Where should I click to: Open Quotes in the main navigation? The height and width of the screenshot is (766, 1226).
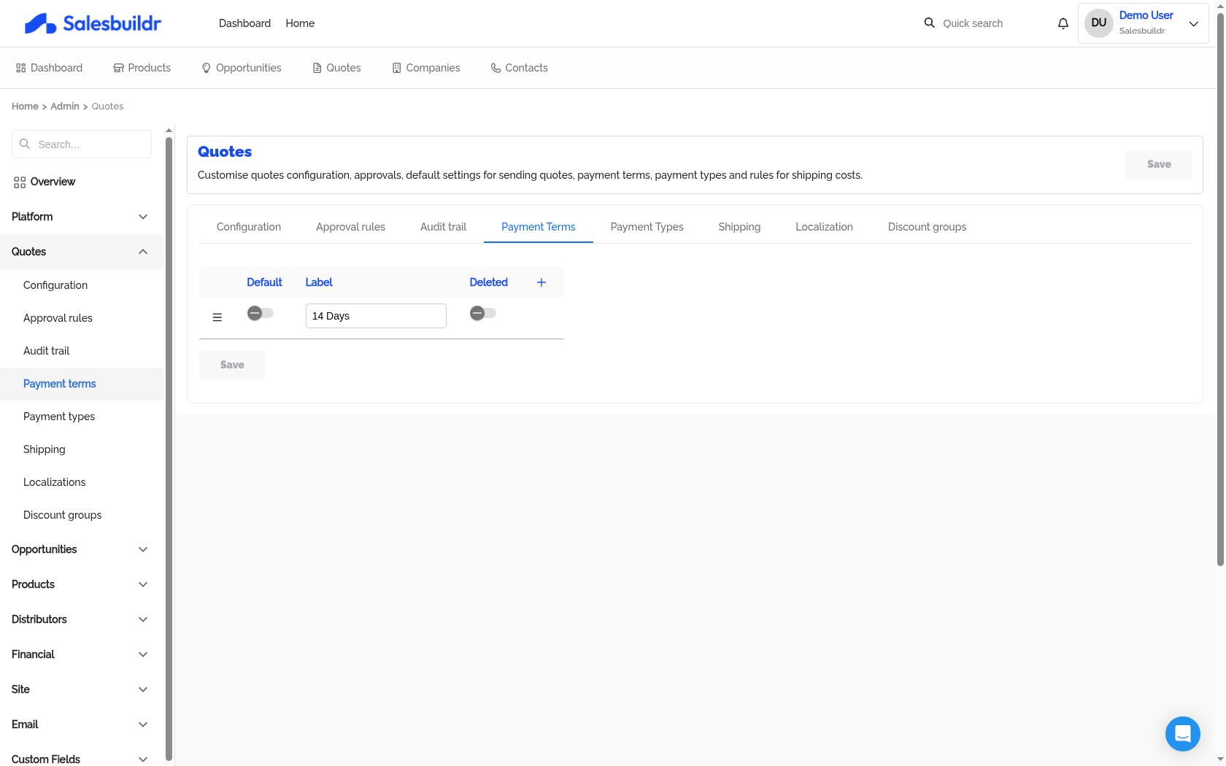[x=336, y=68]
